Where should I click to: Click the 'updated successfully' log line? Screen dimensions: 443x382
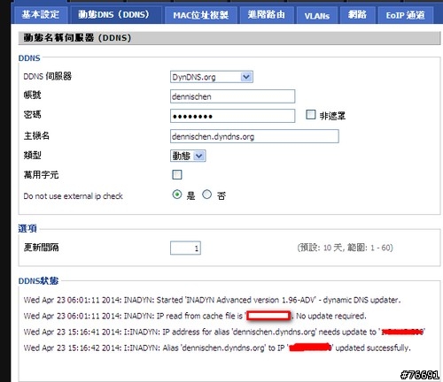(x=217, y=348)
